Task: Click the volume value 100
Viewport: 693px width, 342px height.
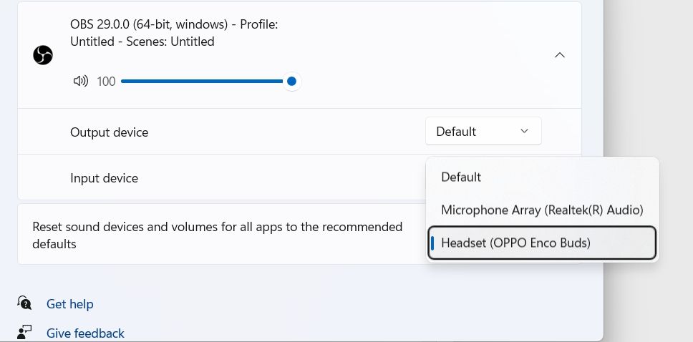Action: click(106, 82)
